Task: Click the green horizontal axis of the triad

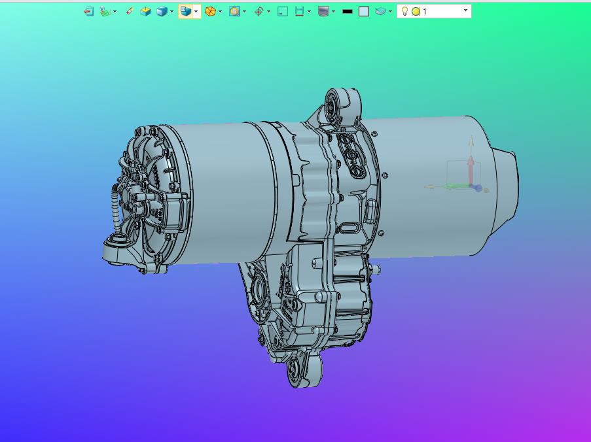Action: tap(457, 186)
